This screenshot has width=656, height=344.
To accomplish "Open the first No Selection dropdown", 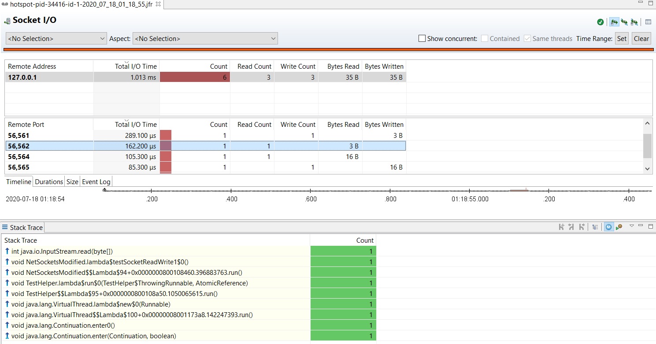I will [56, 39].
